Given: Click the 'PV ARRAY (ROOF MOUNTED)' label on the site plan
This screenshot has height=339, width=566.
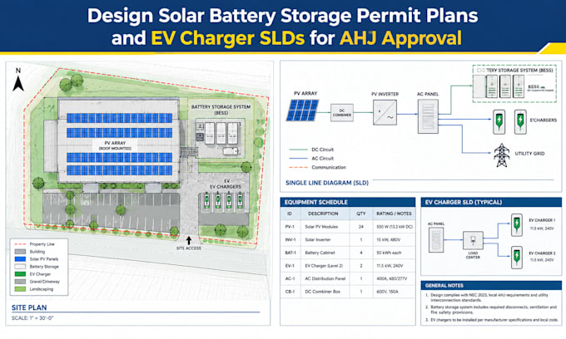Looking at the screenshot, I should coord(115,145).
